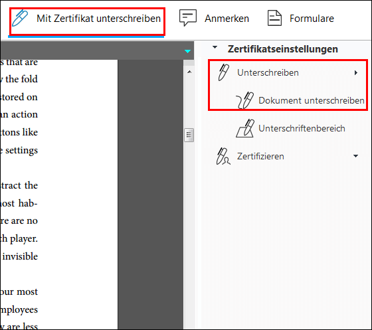Image resolution: width=372 pixels, height=330 pixels.
Task: Click the blue pen icon for certificate signing
Action: coord(20,18)
